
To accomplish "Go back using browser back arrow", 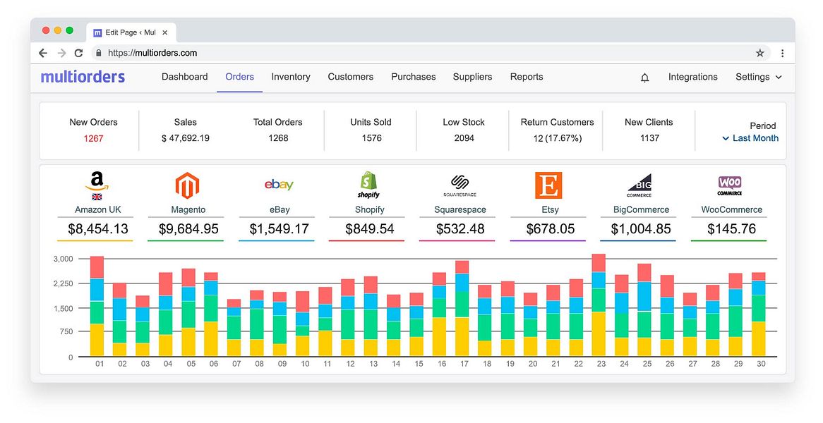I will [43, 53].
